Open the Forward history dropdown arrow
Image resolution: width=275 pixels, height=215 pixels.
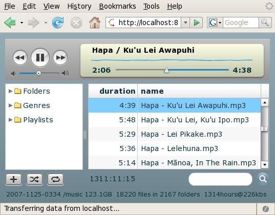pyautogui.click(x=46, y=23)
